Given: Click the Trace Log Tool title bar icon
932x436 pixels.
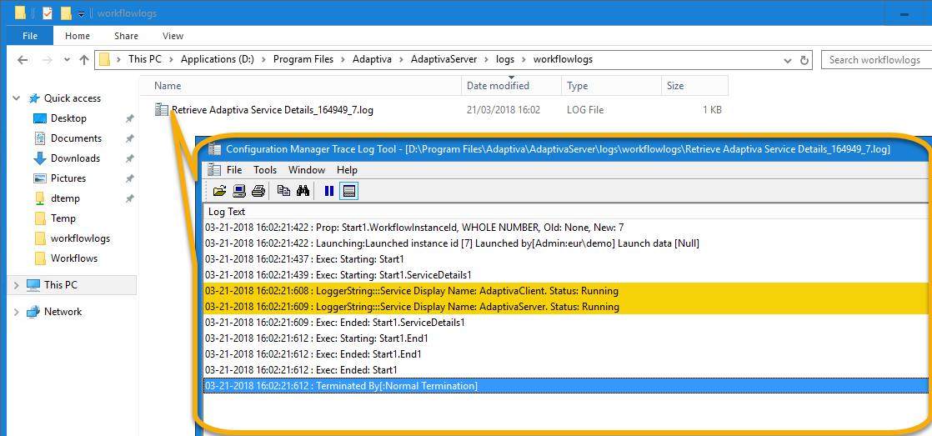Looking at the screenshot, I should coord(214,150).
